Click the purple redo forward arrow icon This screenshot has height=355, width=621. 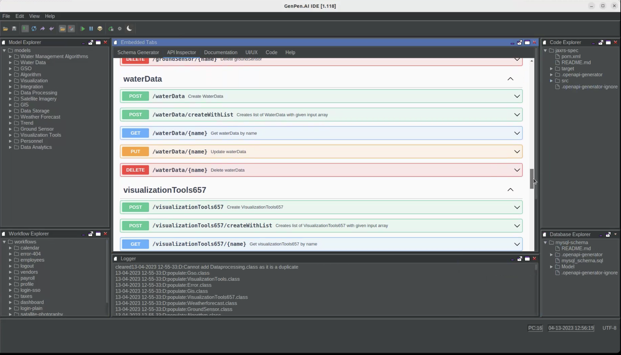(42, 29)
